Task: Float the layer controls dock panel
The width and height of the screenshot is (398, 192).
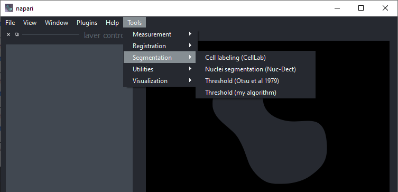Action: 17,34
